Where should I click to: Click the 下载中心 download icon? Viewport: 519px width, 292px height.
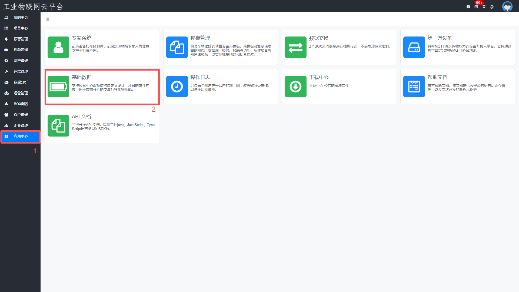click(x=295, y=87)
